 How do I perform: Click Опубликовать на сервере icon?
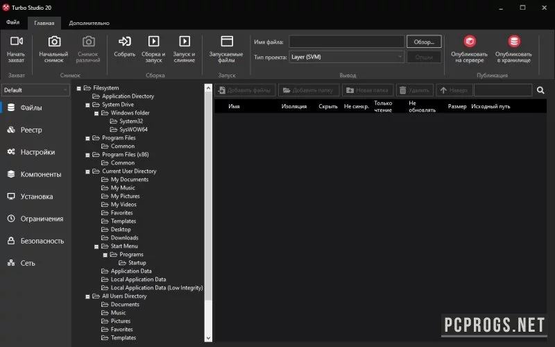pyautogui.click(x=470, y=42)
